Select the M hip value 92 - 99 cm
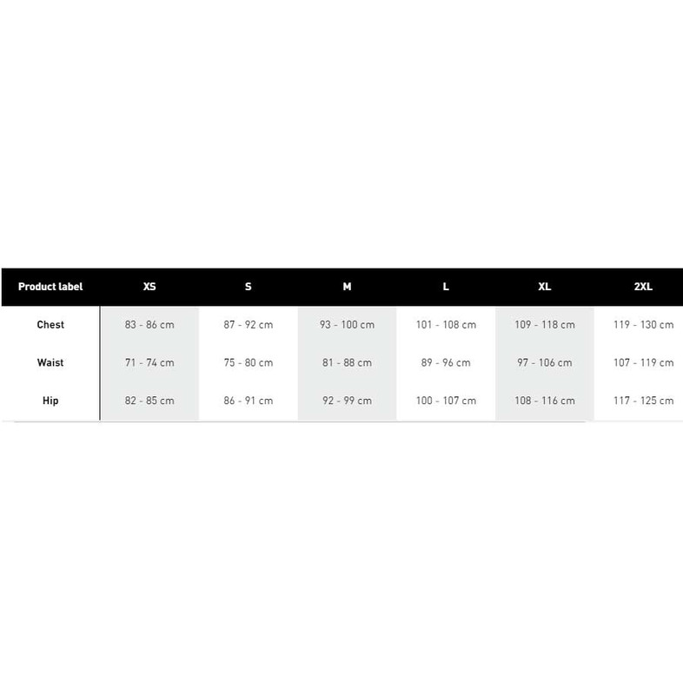Image resolution: width=683 pixels, height=683 pixels. pyautogui.click(x=347, y=401)
